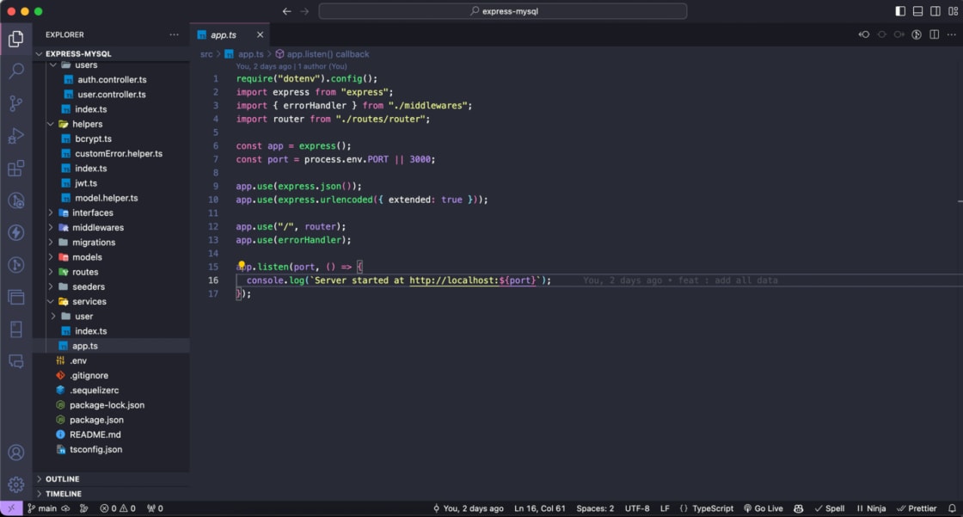Toggle Spell checker in status bar
This screenshot has height=517, width=963.
point(829,508)
